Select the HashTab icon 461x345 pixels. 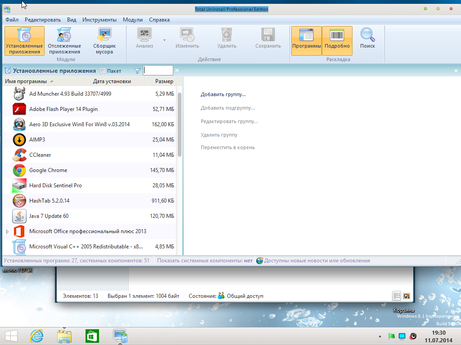coord(19,201)
